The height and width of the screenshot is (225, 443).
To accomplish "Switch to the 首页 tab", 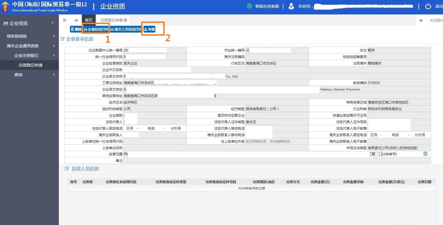I will click(x=89, y=20).
